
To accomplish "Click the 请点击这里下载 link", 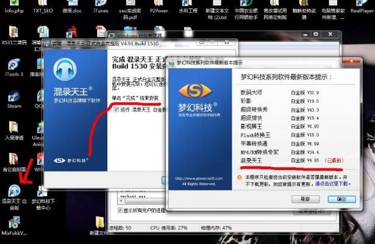I will (334, 183).
